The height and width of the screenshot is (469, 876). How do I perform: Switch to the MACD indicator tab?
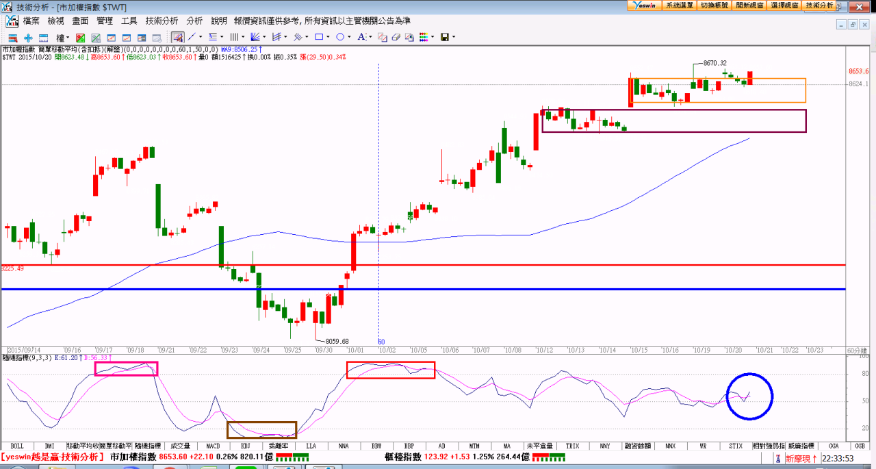[213, 446]
